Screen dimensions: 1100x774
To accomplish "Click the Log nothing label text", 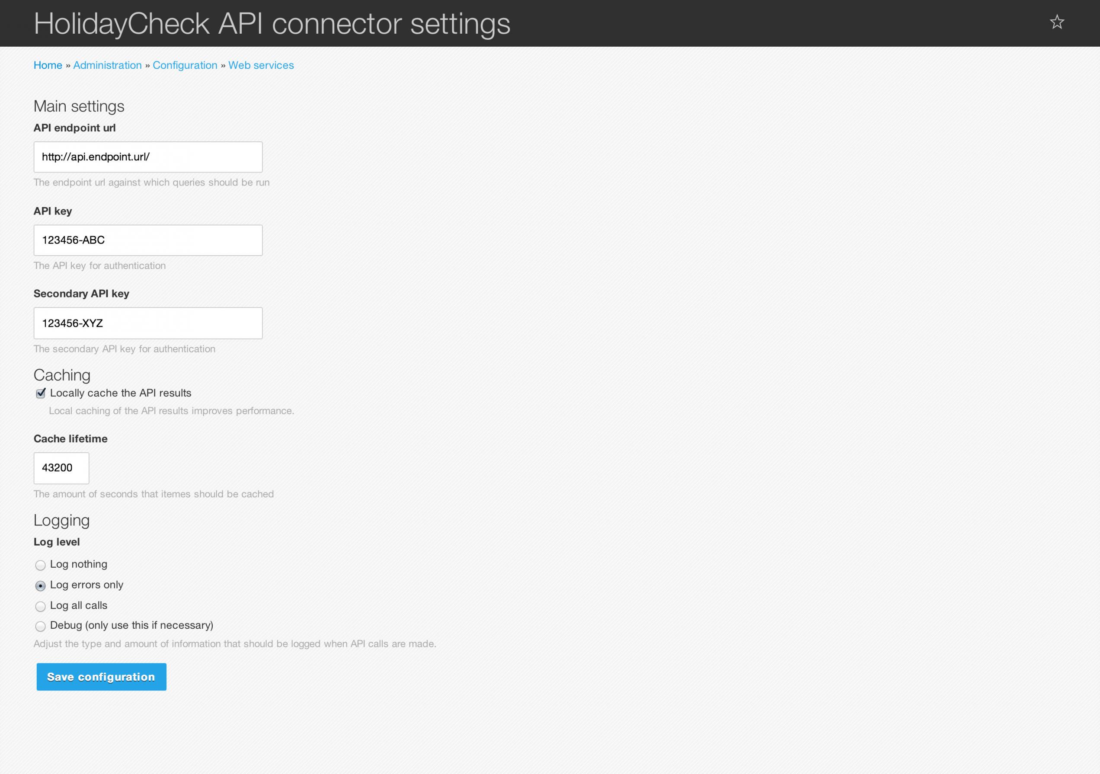I will [x=79, y=564].
